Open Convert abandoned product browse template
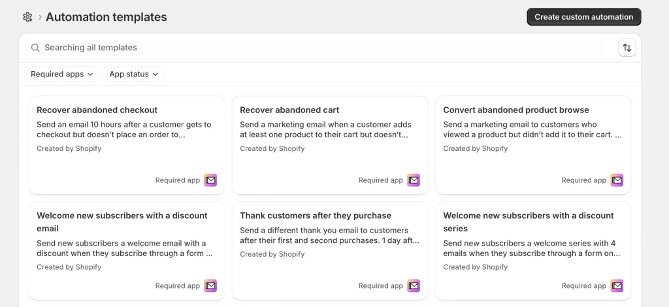Image resolution: width=669 pixels, height=307 pixels. pyautogui.click(x=515, y=110)
